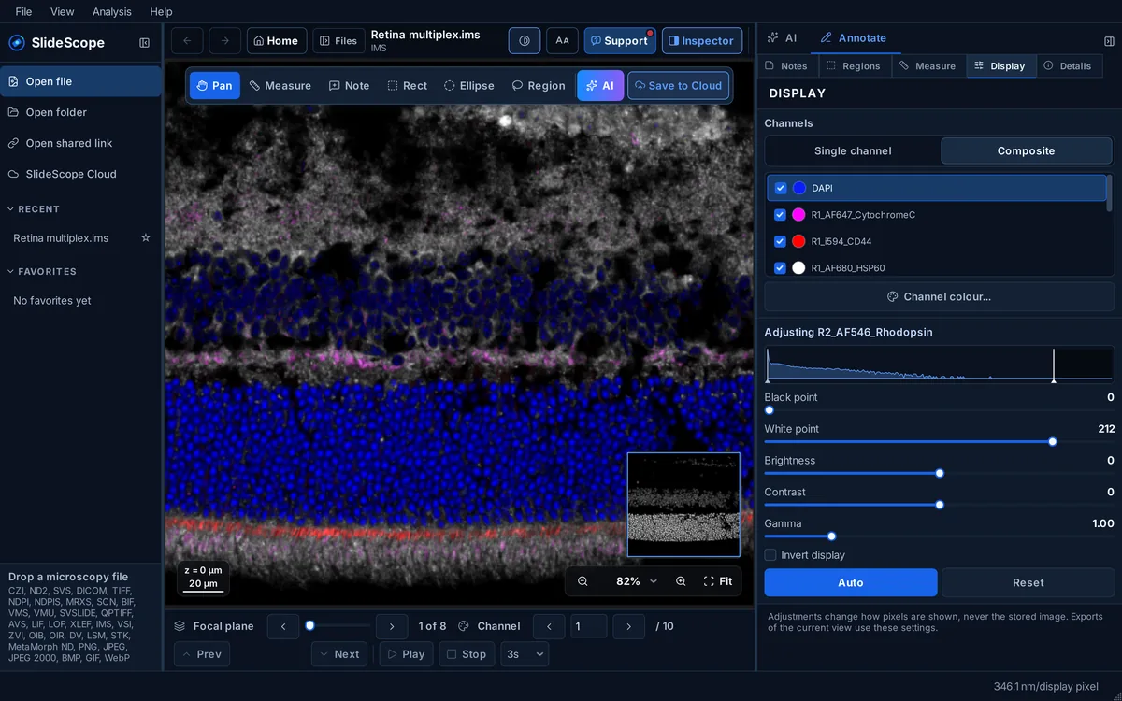
Task: Open the Files button
Action: (x=338, y=41)
